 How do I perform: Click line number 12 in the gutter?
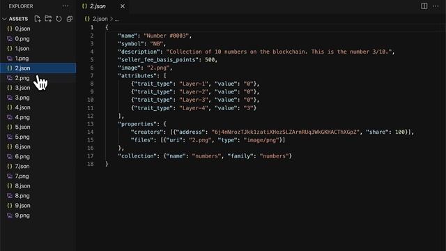point(90,116)
